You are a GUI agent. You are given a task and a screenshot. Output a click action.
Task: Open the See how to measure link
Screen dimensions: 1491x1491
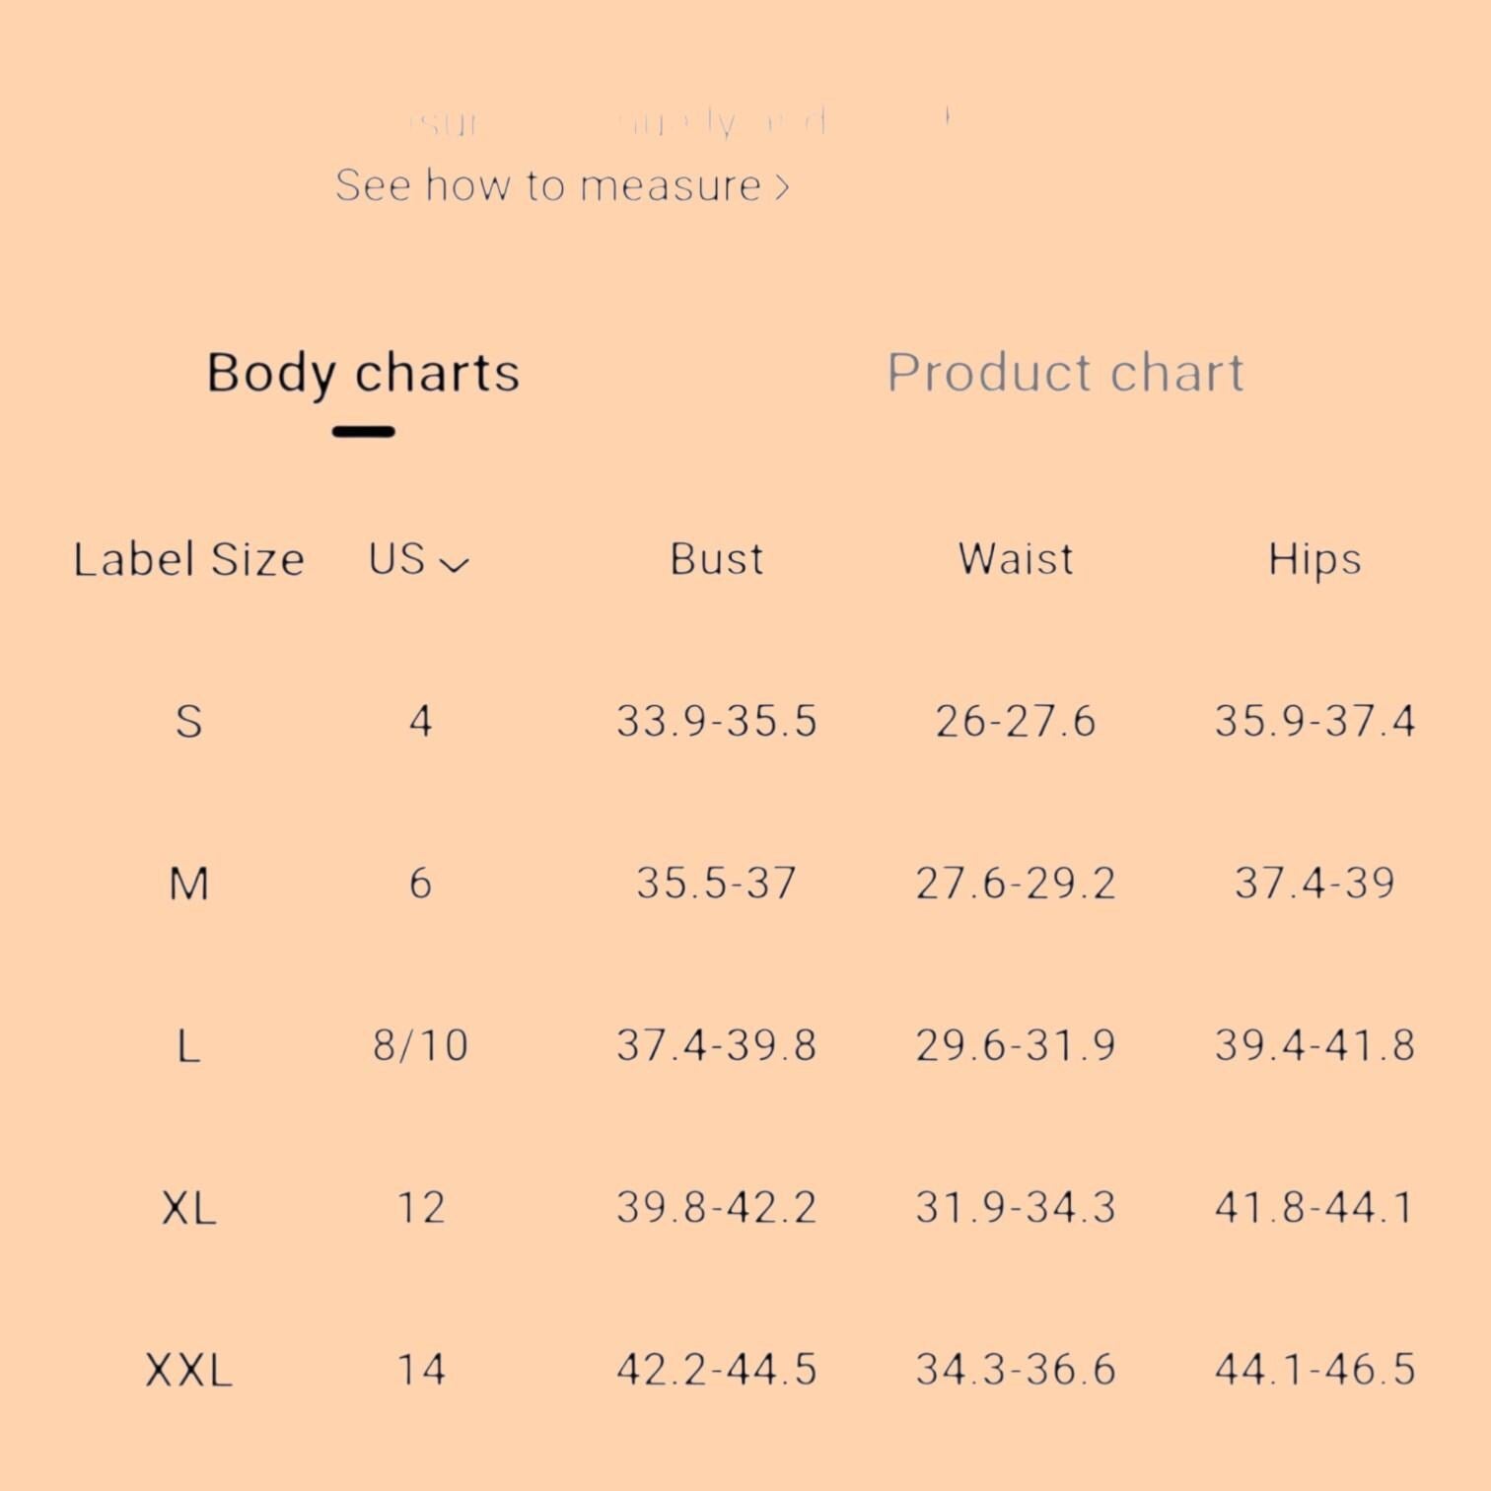click(x=562, y=185)
